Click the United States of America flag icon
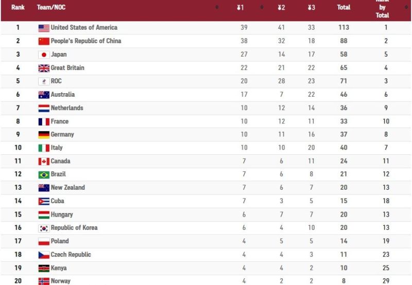Screen dimensions: 412x285 click(x=44, y=28)
